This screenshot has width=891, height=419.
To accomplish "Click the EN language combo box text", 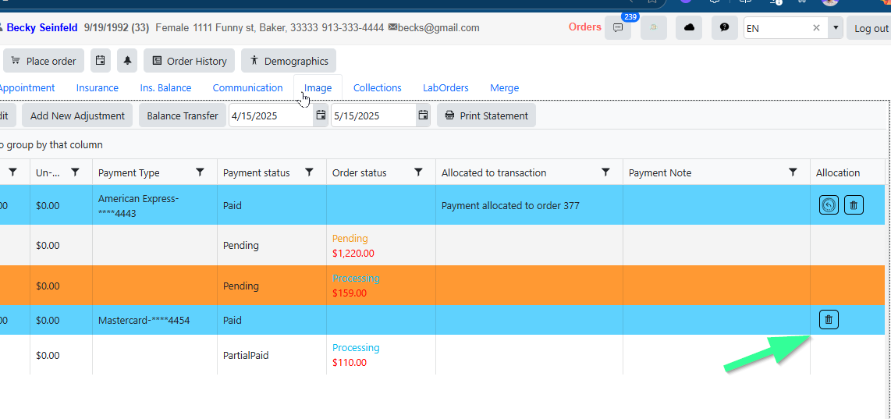I will click(776, 28).
